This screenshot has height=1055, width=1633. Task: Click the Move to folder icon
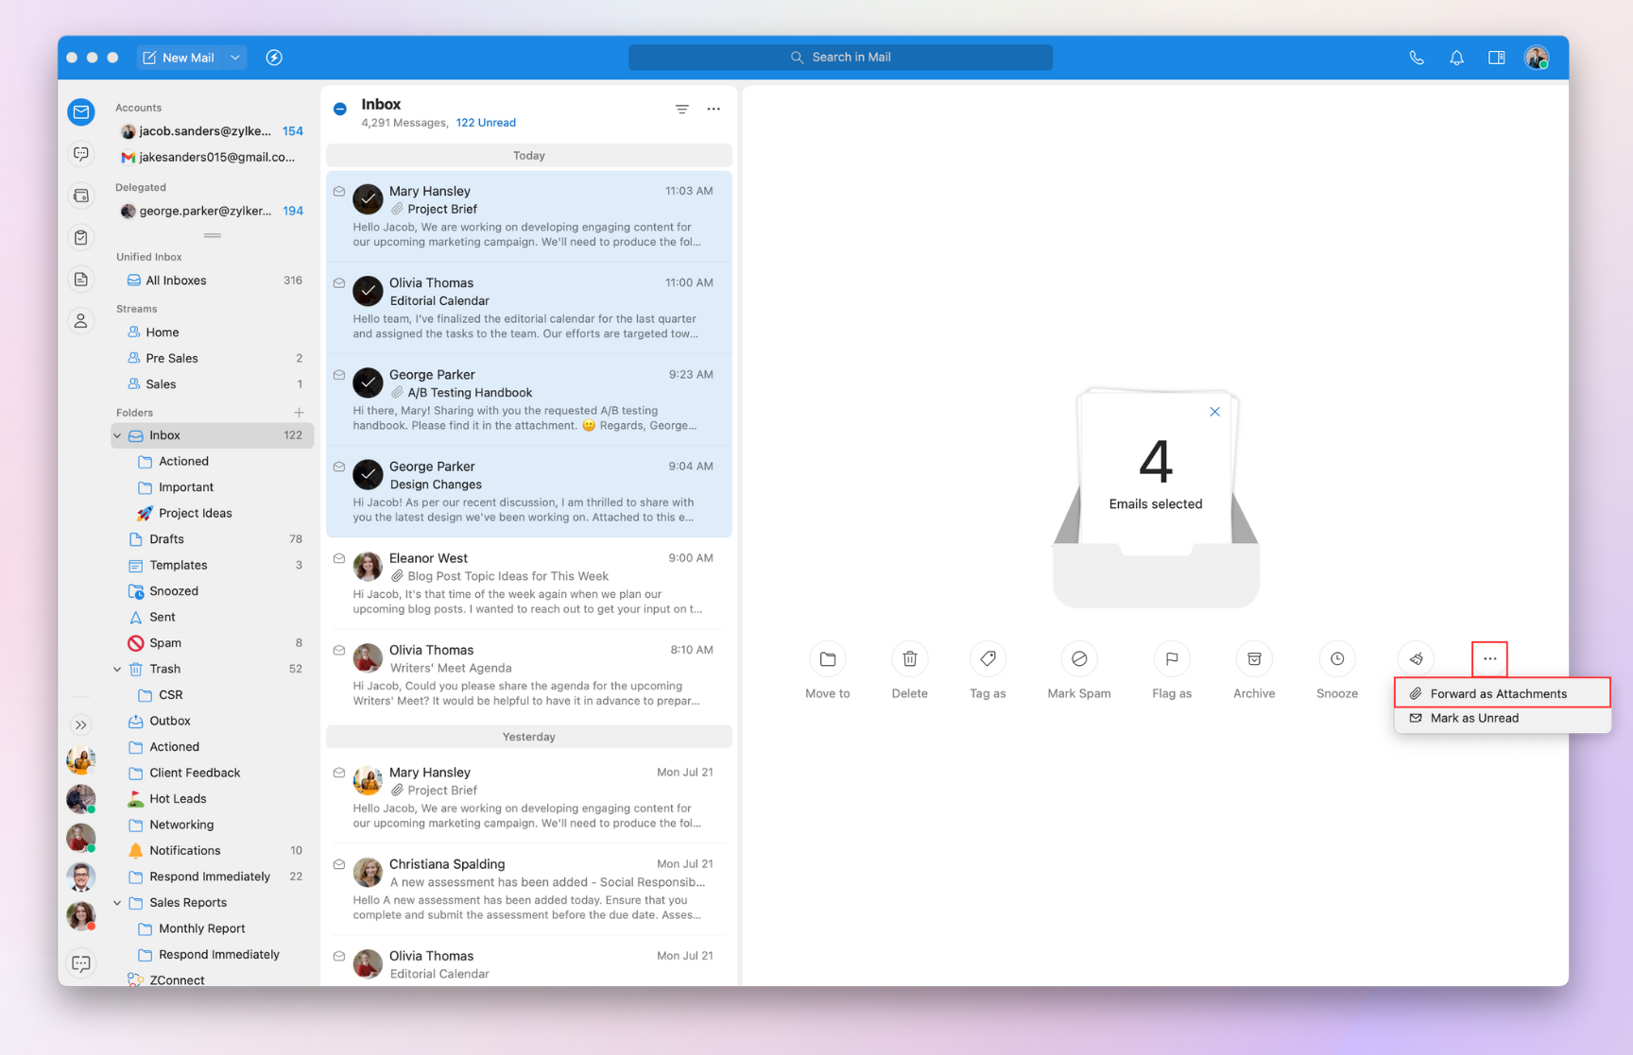(x=828, y=659)
